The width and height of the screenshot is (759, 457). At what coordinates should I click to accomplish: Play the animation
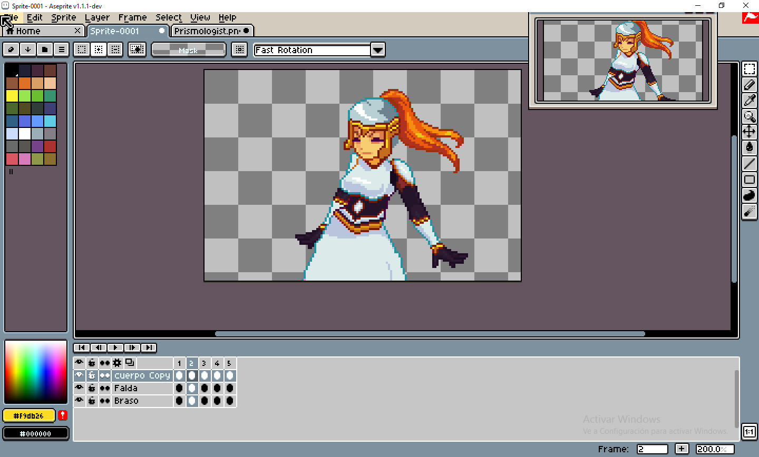tap(115, 347)
